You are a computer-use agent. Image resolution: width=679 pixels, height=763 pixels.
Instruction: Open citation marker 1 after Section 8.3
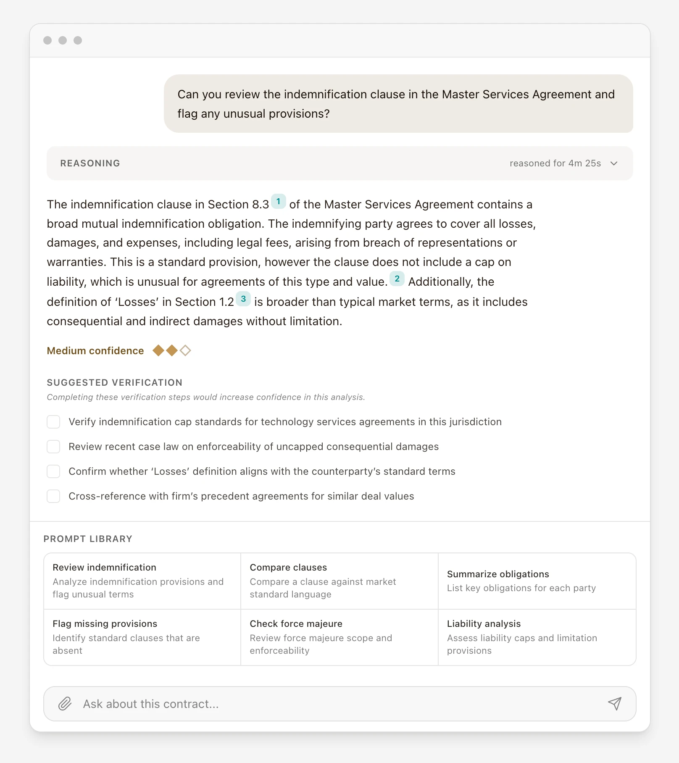pyautogui.click(x=278, y=202)
